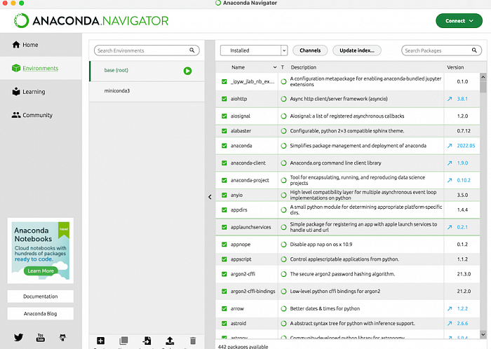Click the type circle icon for argon2-cffi-bindings
The width and height of the screenshot is (491, 349).
pos(283,292)
